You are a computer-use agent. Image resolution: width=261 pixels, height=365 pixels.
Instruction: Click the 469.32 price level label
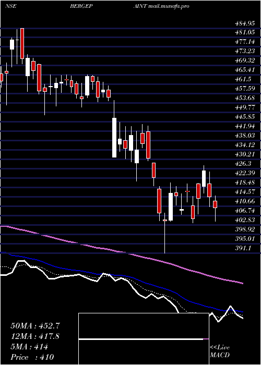[x=244, y=60]
